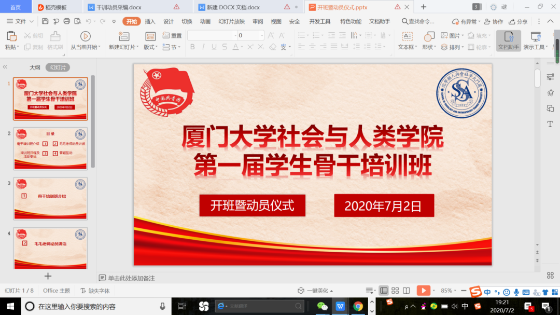Toggle normal view button in status bar
This screenshot has width=560, height=315.
(384, 291)
